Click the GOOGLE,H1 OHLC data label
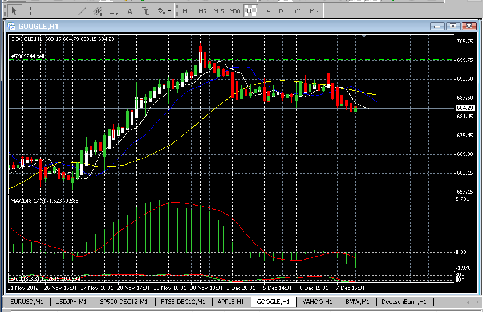The image size is (483, 312). [x=62, y=39]
